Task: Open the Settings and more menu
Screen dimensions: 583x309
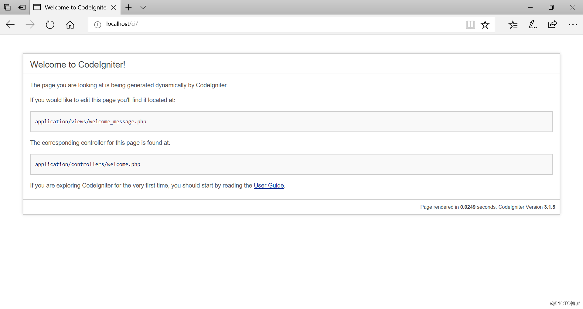Action: [x=573, y=25]
